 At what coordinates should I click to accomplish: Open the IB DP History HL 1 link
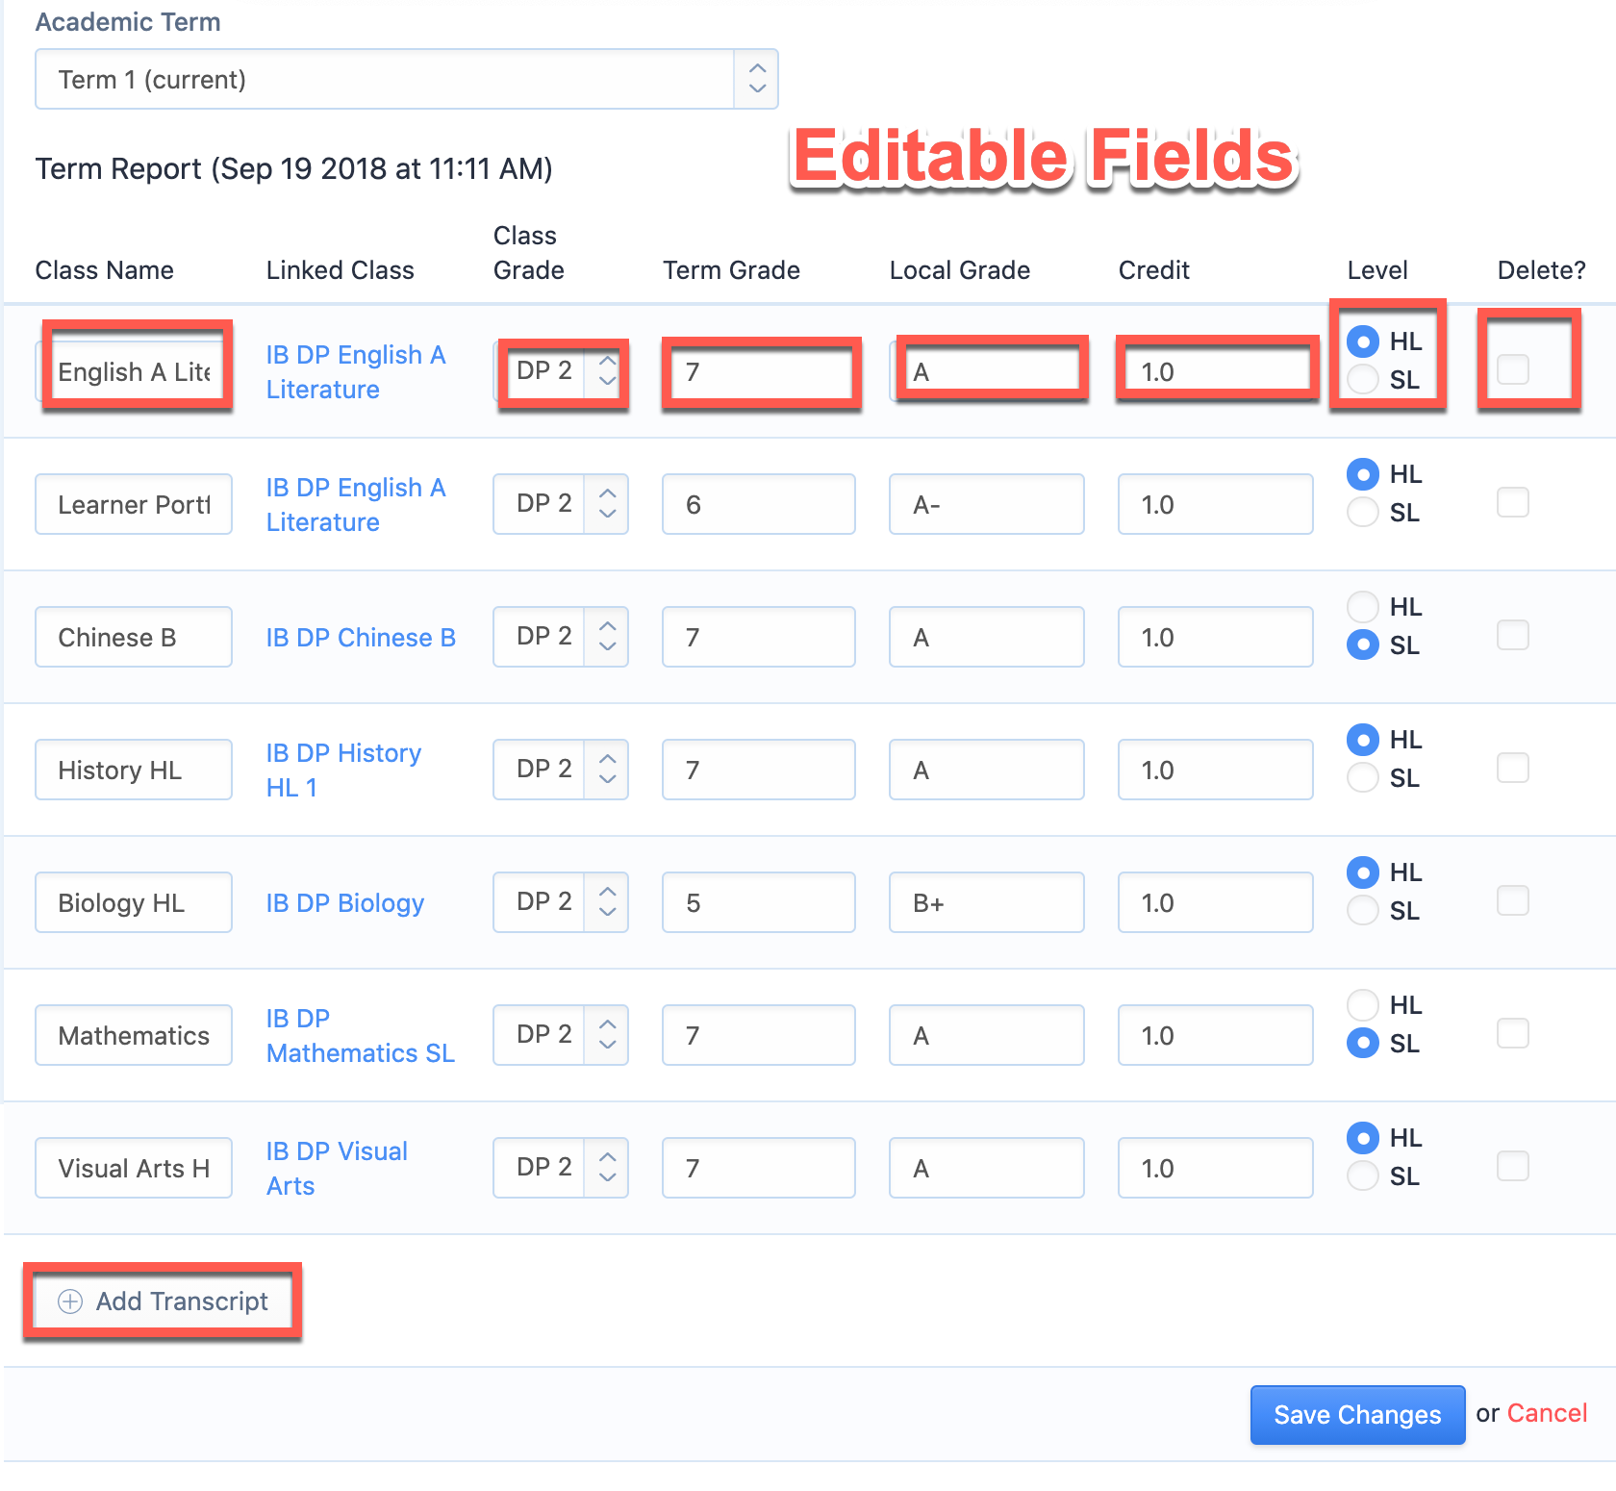[x=343, y=771]
